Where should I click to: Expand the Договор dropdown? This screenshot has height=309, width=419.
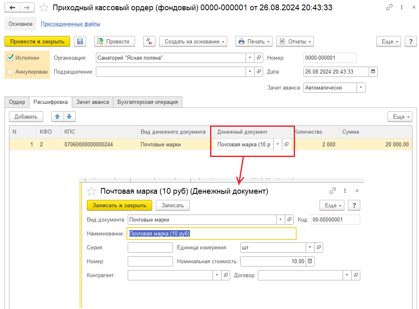347,275
